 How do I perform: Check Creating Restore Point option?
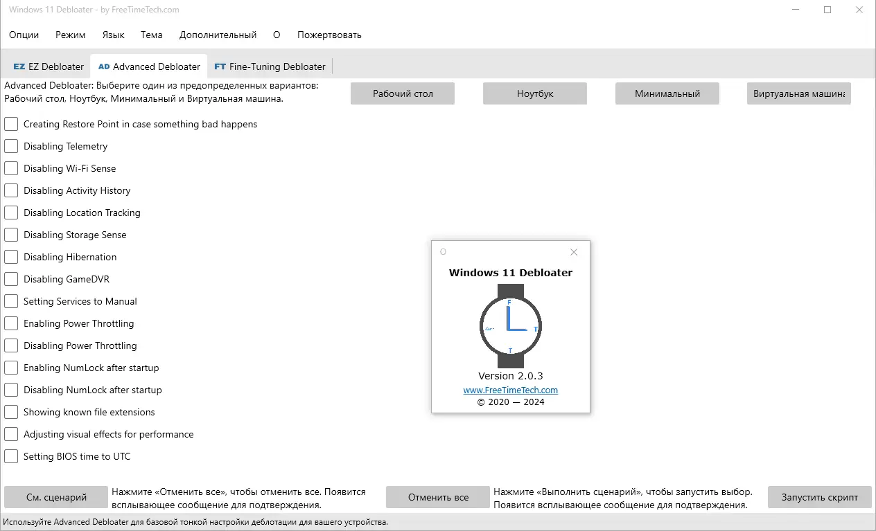point(10,124)
